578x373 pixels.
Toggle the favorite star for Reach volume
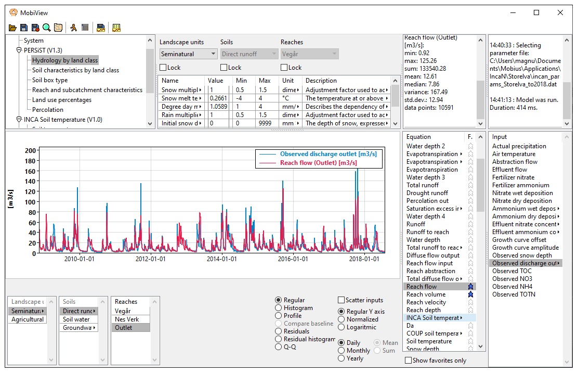pyautogui.click(x=470, y=294)
